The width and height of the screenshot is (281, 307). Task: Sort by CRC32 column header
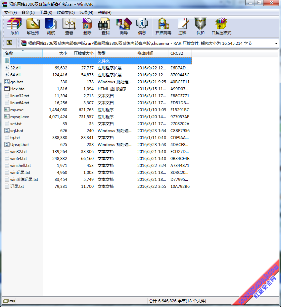180,53
